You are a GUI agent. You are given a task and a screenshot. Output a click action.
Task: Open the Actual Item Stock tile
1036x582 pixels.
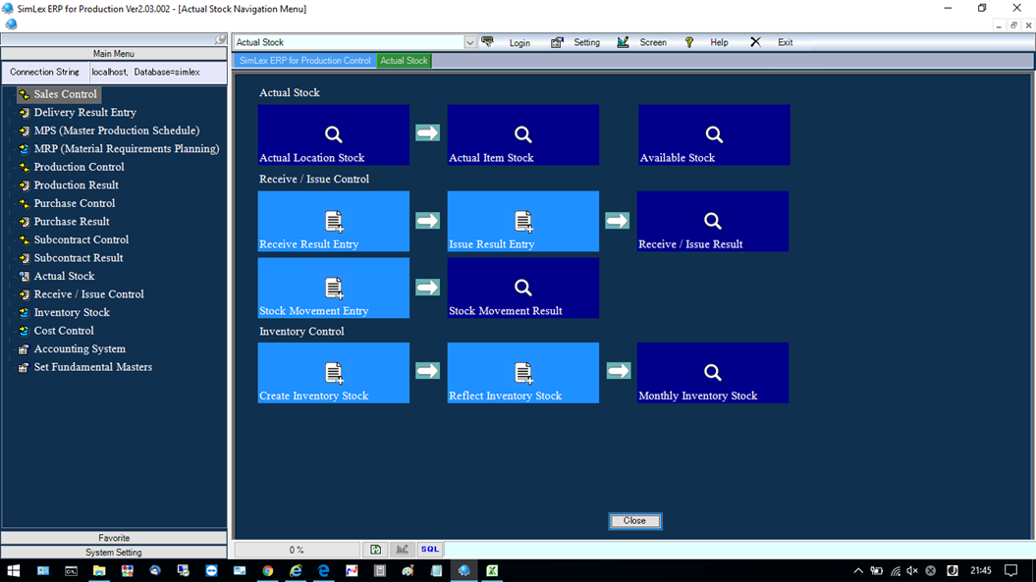tap(523, 134)
